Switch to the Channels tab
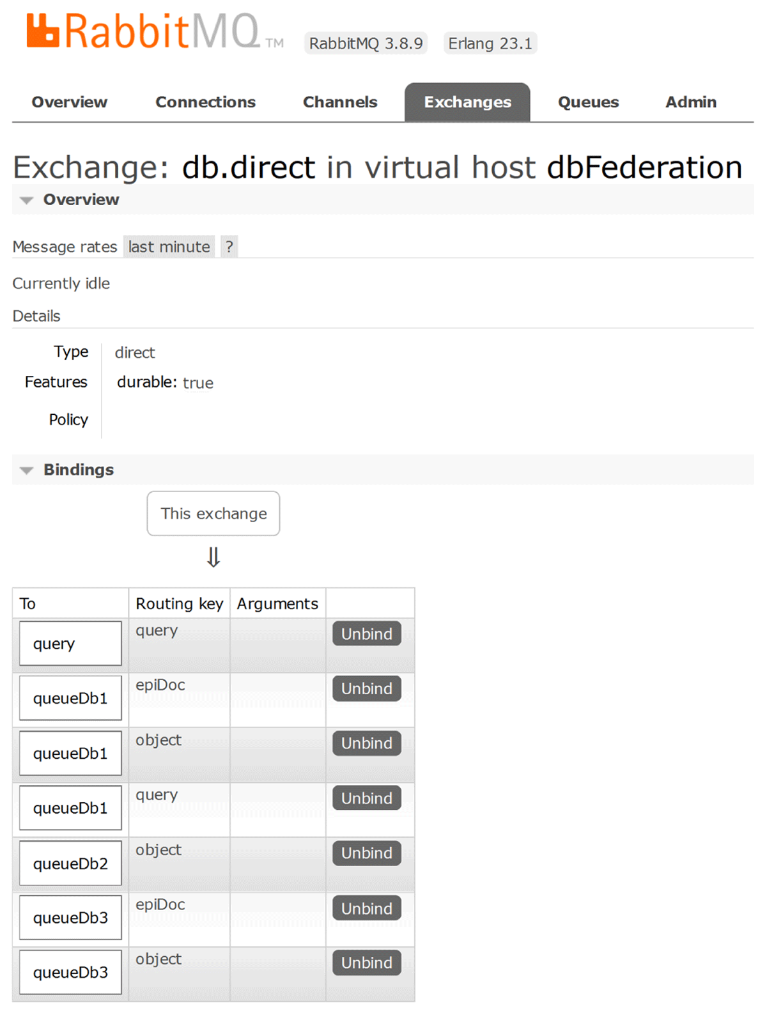Viewport: 767px width, 1015px height. point(340,102)
